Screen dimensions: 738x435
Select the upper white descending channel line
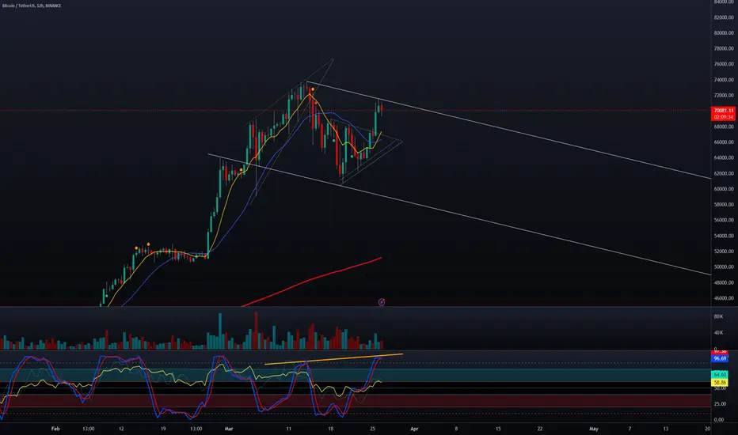[508, 130]
